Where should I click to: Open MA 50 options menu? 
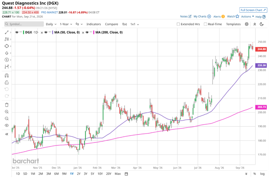[50, 32]
